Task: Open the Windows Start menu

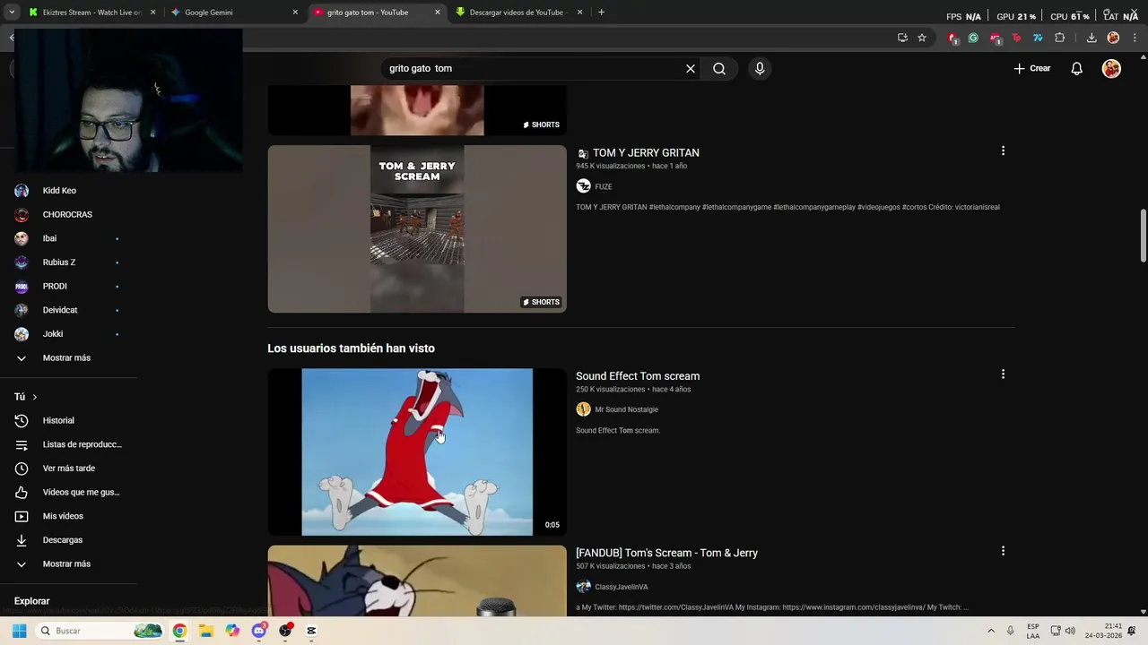Action: tap(19, 631)
